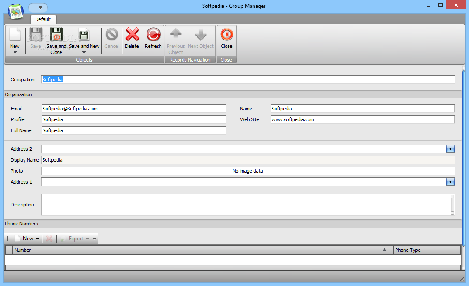
Task: Click the Occupation input field
Action: [248, 80]
